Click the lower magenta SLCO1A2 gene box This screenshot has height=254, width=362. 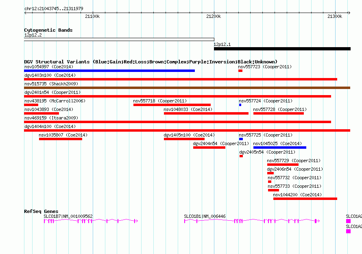pyautogui.click(x=349, y=231)
